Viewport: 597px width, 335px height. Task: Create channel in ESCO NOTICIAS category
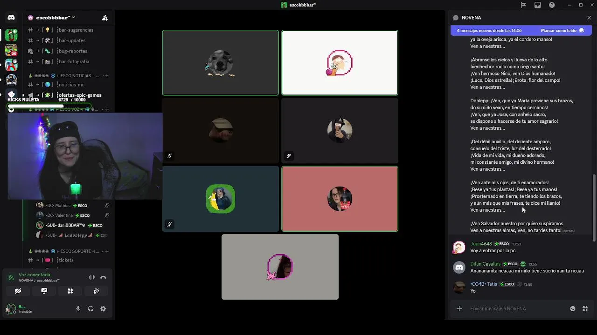[107, 75]
